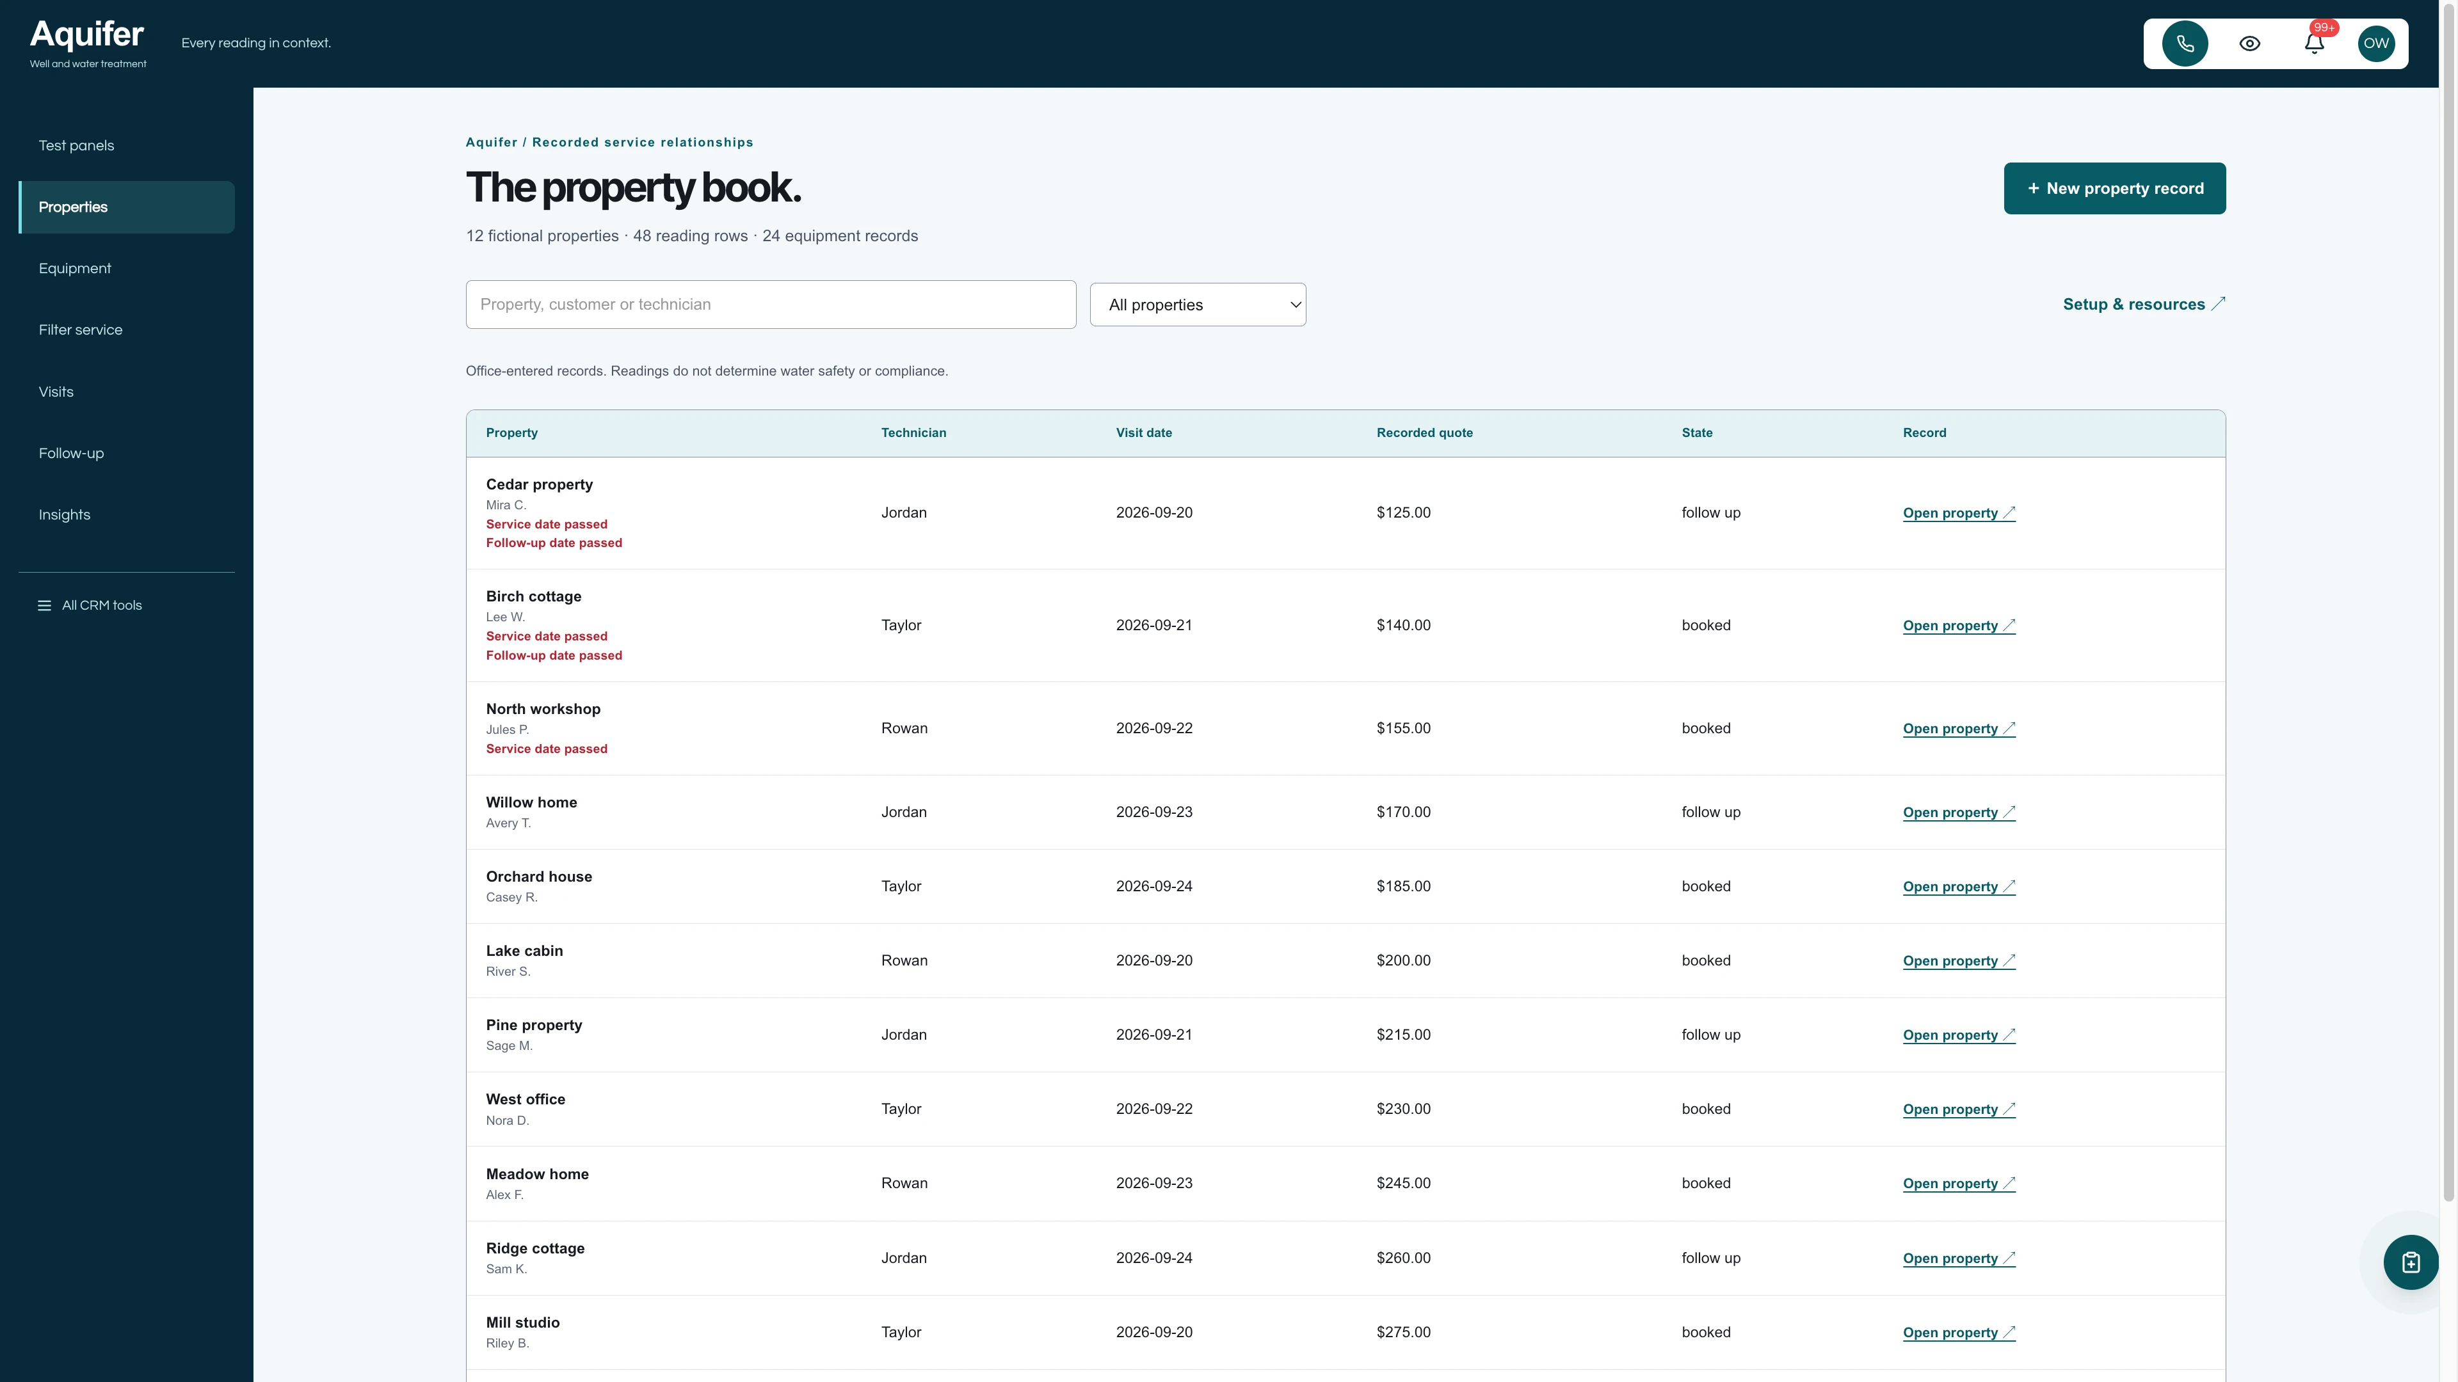The height and width of the screenshot is (1382, 2458).
Task: Open property link for North workshop
Action: pyautogui.click(x=1959, y=729)
